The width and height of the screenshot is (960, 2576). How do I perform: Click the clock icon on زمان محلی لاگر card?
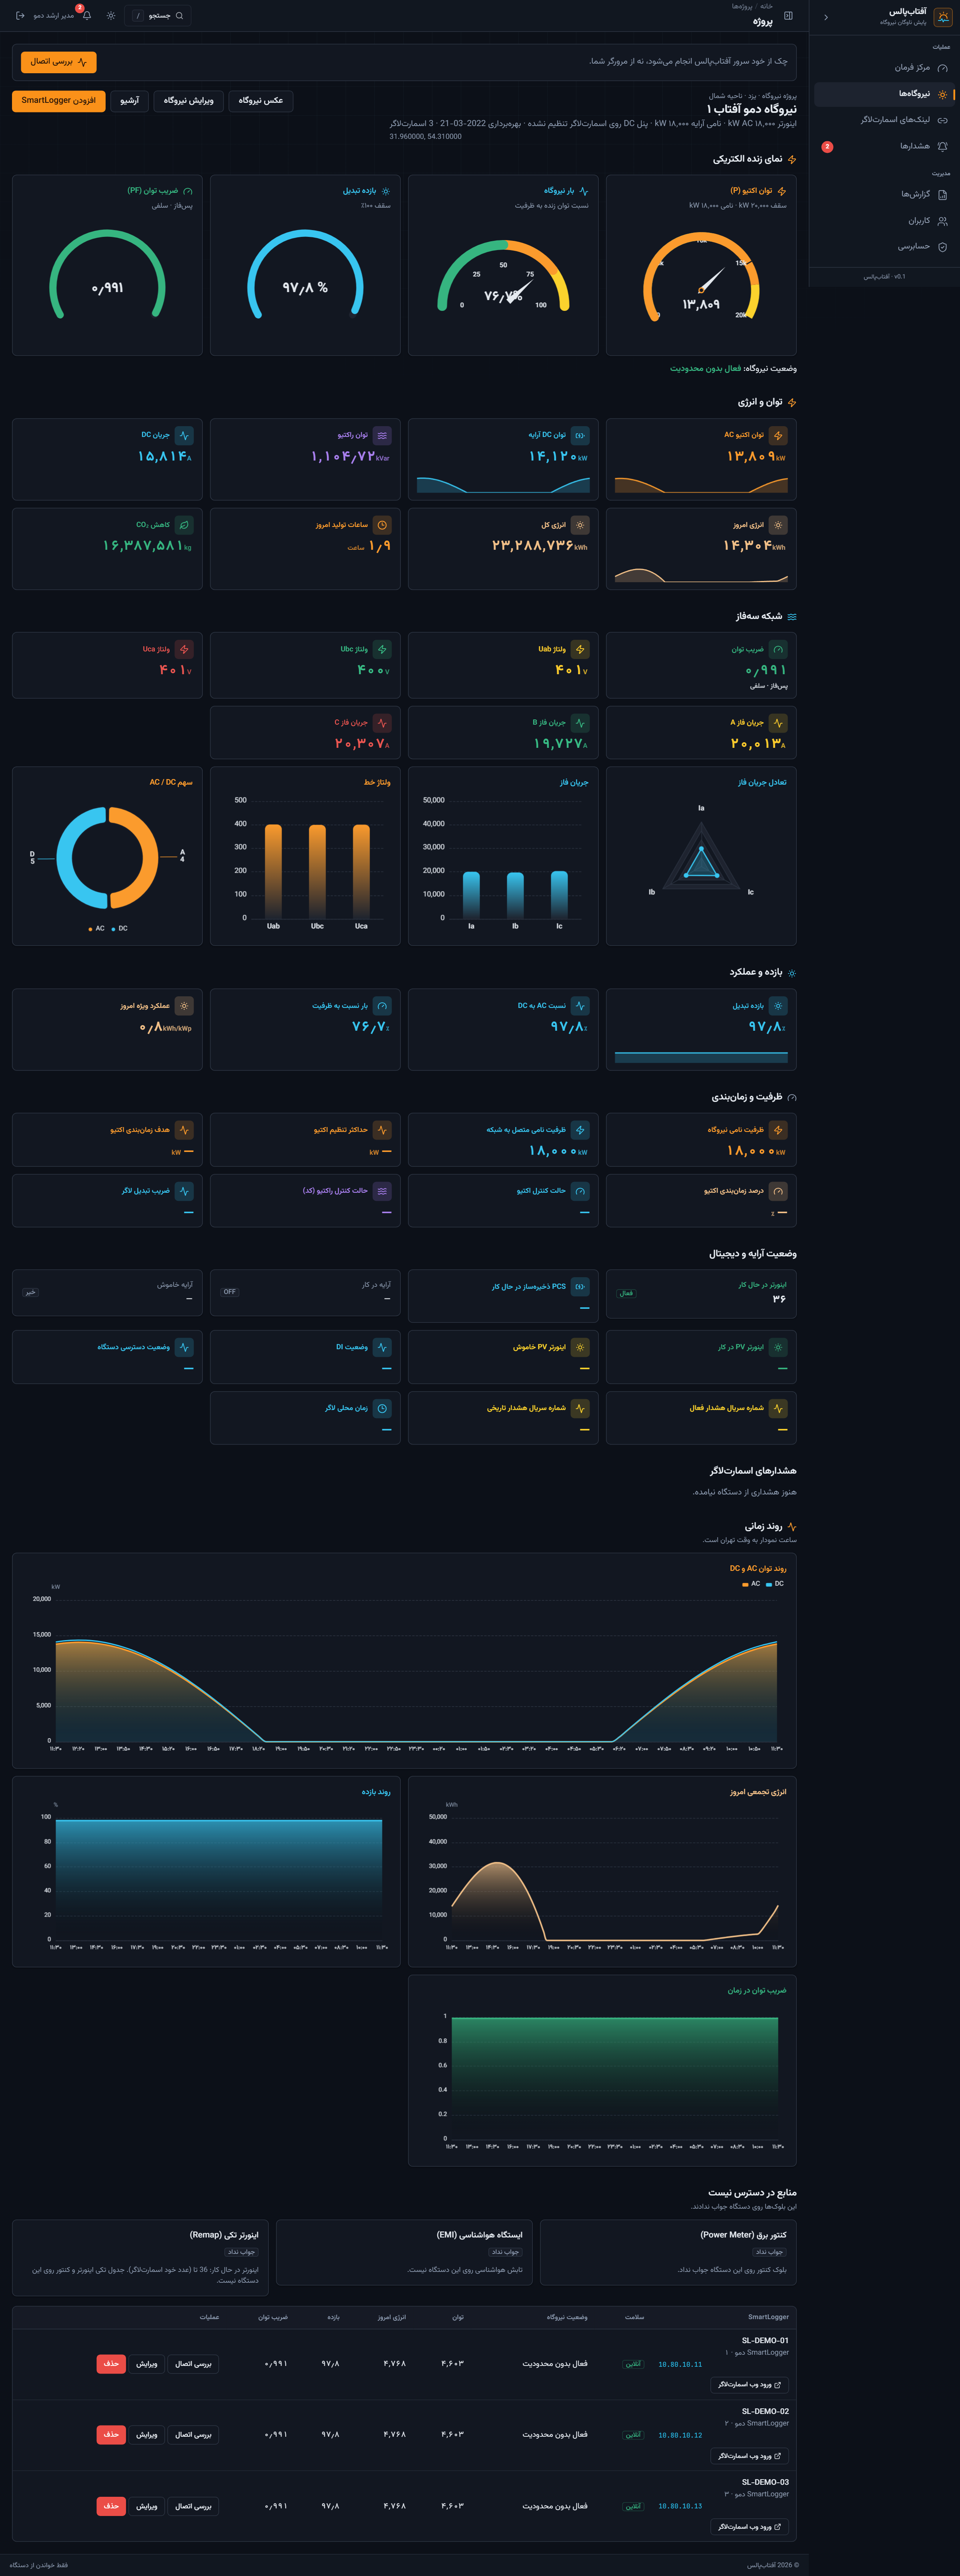(382, 1408)
